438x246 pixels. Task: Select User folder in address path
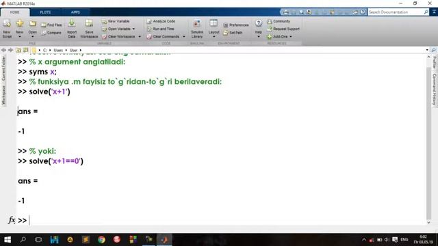click(73, 50)
